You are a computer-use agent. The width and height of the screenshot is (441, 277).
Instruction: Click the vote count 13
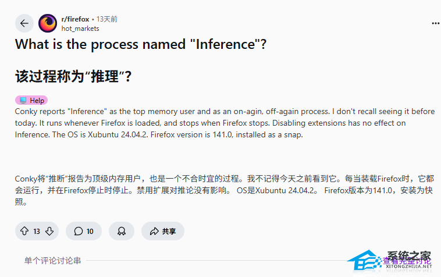[x=37, y=231]
